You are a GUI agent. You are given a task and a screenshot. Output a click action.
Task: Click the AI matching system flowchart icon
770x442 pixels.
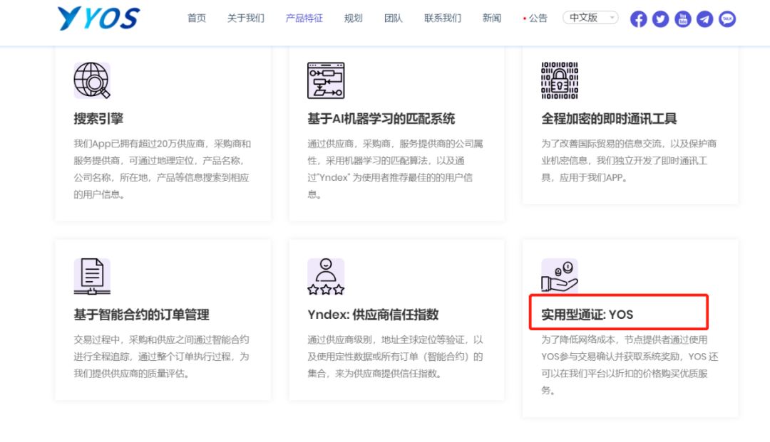tap(326, 80)
